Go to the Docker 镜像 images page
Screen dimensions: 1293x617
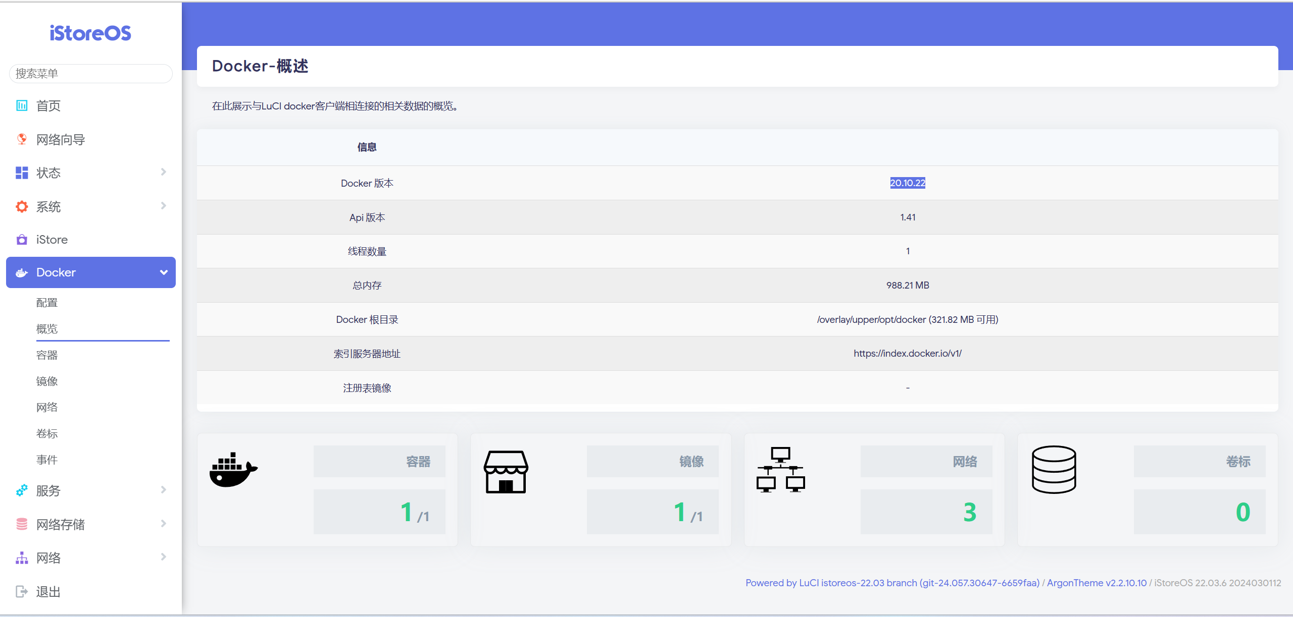coord(47,381)
